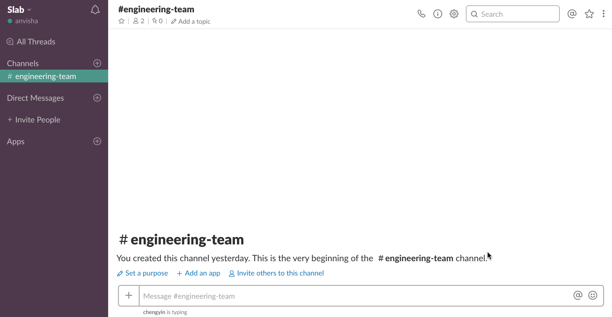The image size is (612, 317).
Task: Open the vertical three-dot more menu
Action: [x=604, y=14]
